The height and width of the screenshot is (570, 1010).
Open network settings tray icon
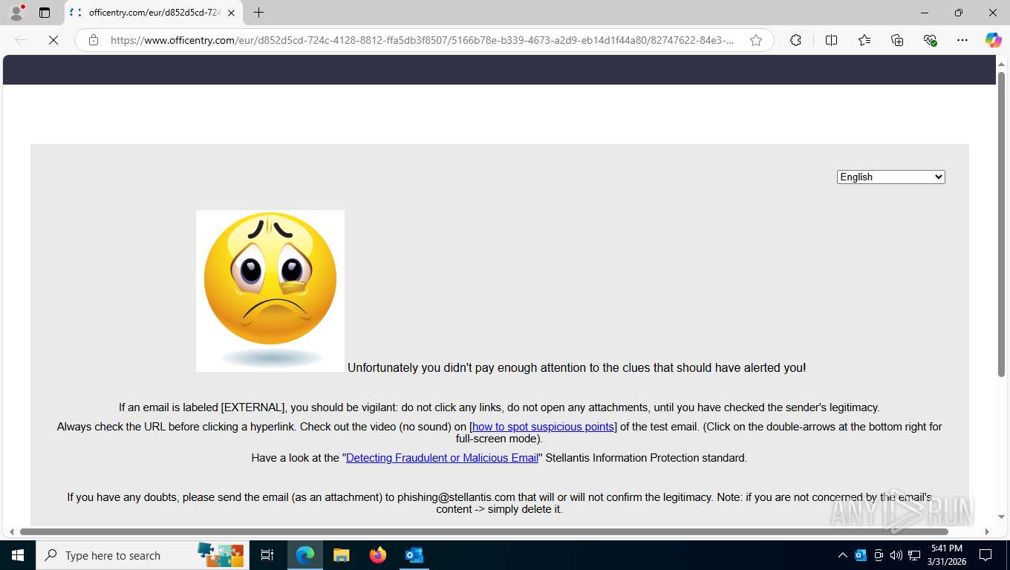click(x=914, y=555)
